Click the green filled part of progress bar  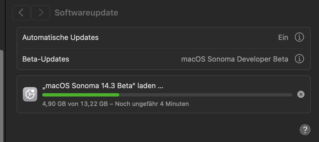pyautogui.click(x=81, y=95)
